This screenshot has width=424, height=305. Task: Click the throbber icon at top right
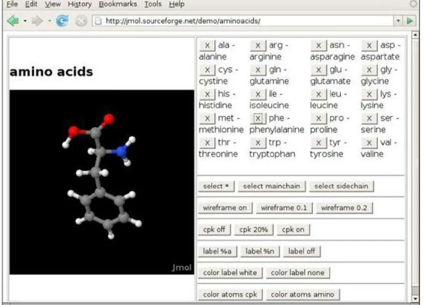tap(414, 4)
